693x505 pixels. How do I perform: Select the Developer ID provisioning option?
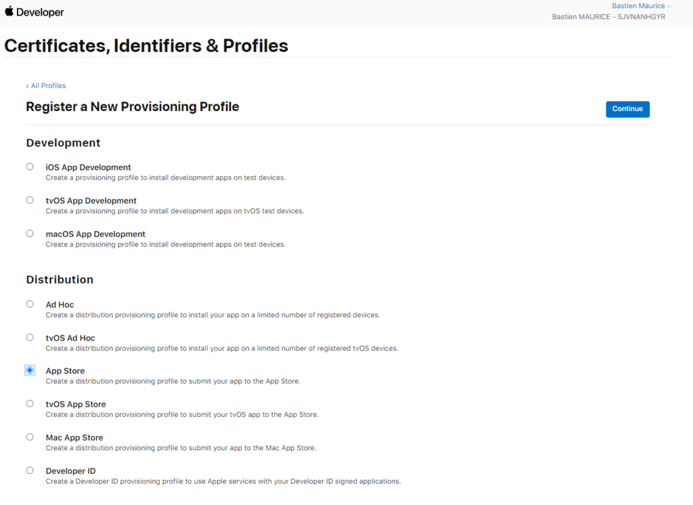30,470
